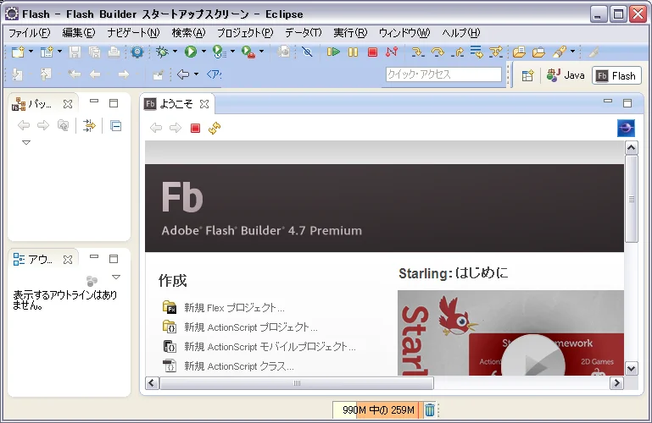Open the 実行(R) menu
The height and width of the screenshot is (423, 652).
[350, 33]
